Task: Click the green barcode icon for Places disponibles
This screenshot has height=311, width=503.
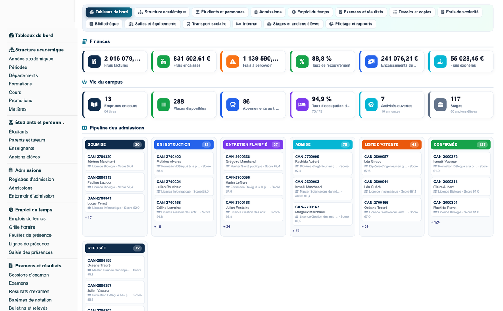Action: [163, 105]
